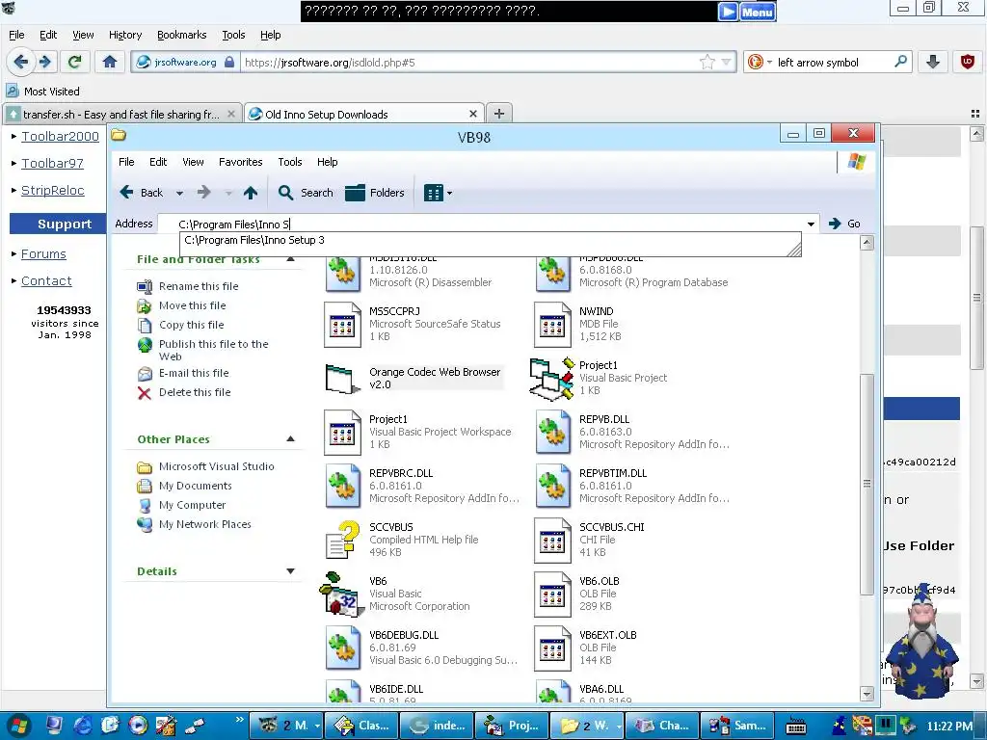Open the Proj... taskbar button

click(x=511, y=726)
